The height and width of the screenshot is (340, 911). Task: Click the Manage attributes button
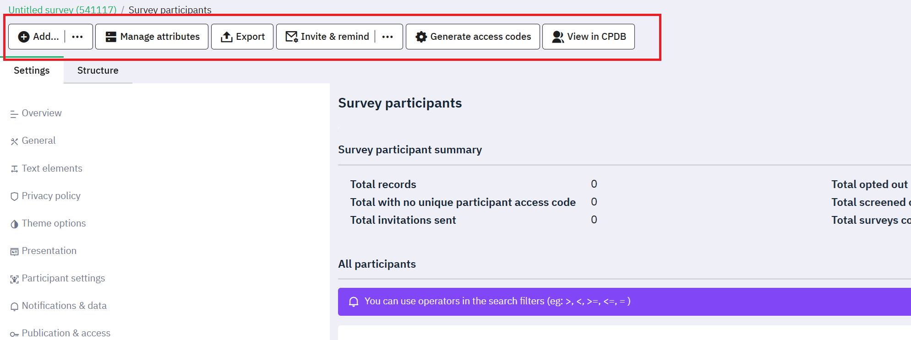pos(152,37)
